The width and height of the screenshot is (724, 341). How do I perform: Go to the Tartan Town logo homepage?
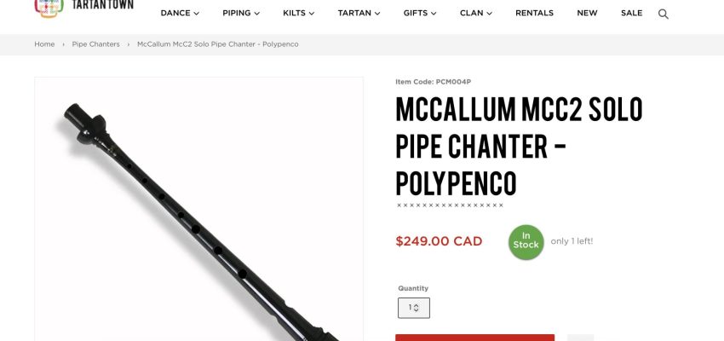(83, 8)
